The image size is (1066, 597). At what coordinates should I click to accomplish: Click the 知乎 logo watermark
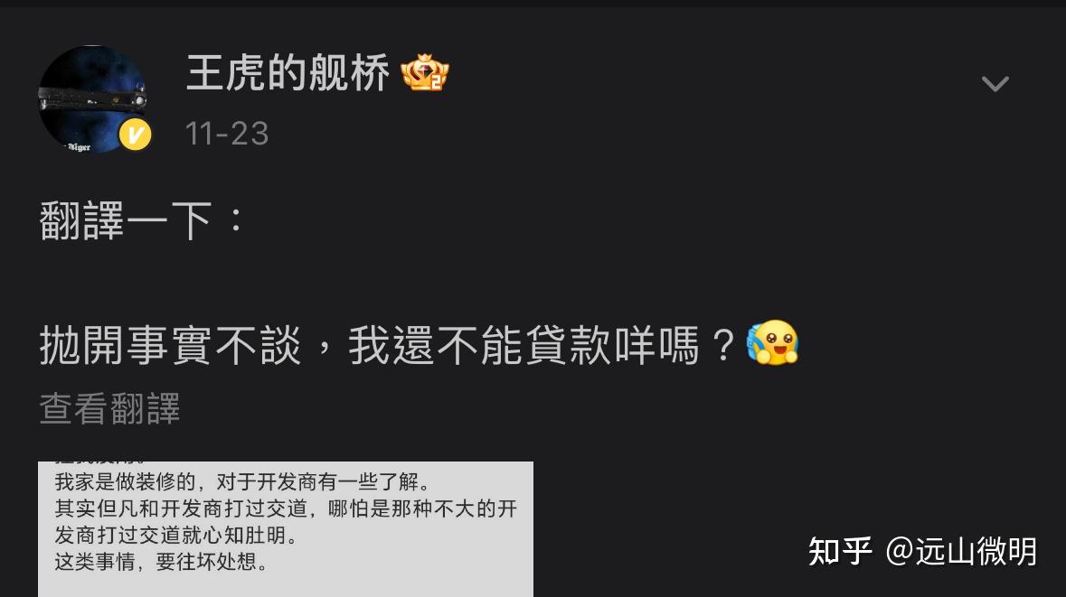840,551
